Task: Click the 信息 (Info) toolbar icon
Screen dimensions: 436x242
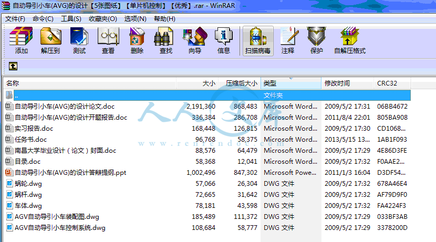Action: pyautogui.click(x=224, y=36)
